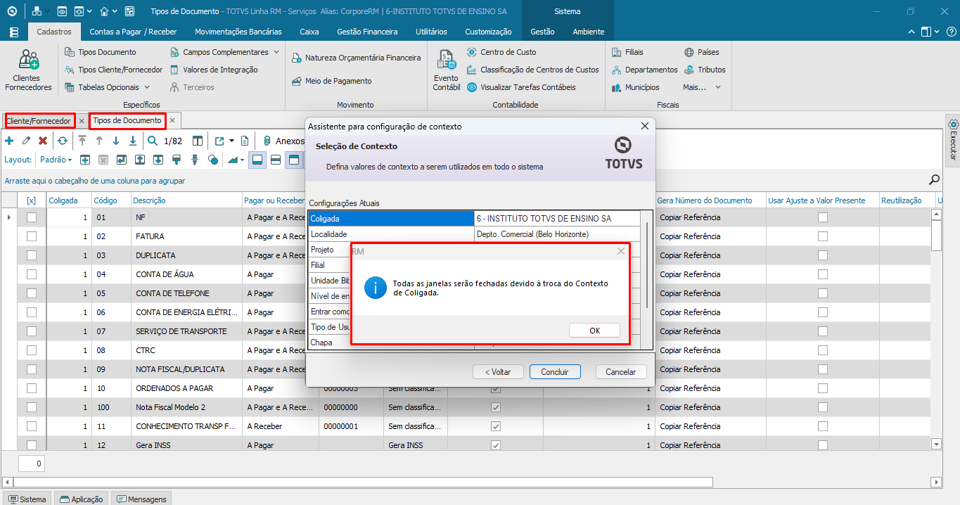Switch to Movimentações Bancárias tab

pyautogui.click(x=238, y=32)
